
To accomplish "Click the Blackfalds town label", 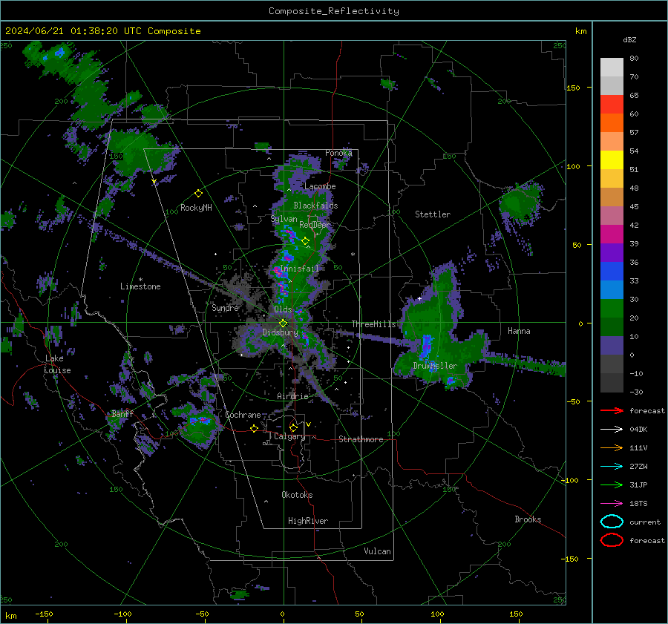I will pos(315,206).
